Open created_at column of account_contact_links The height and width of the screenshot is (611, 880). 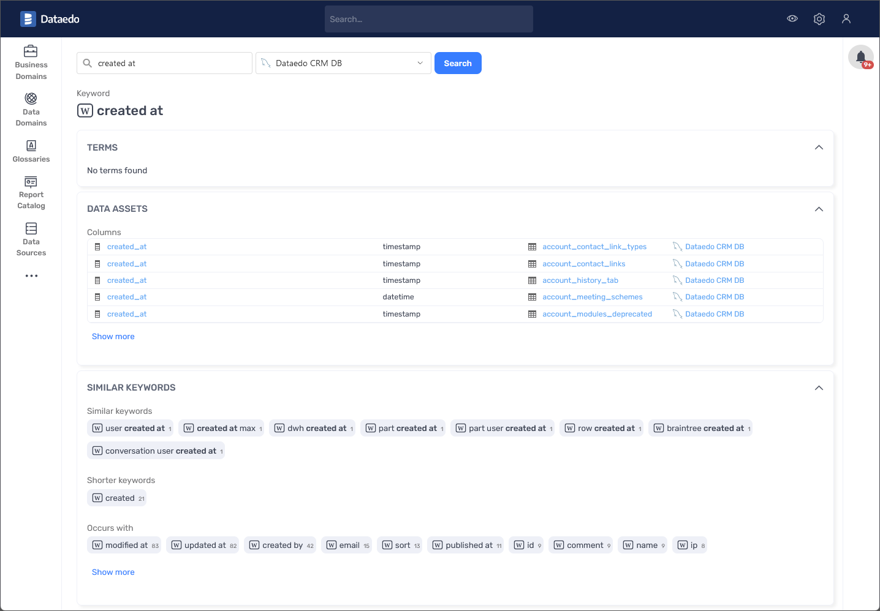[127, 264]
